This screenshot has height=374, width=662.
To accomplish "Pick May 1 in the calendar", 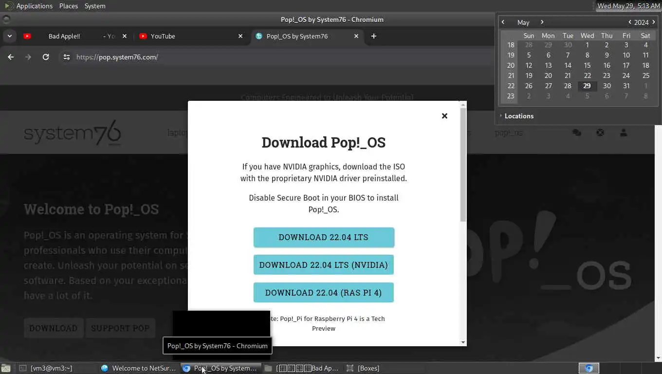I will coord(587,45).
